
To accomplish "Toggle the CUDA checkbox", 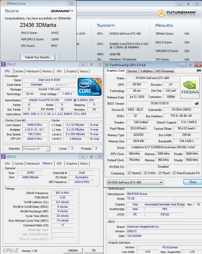I will point(145,173).
